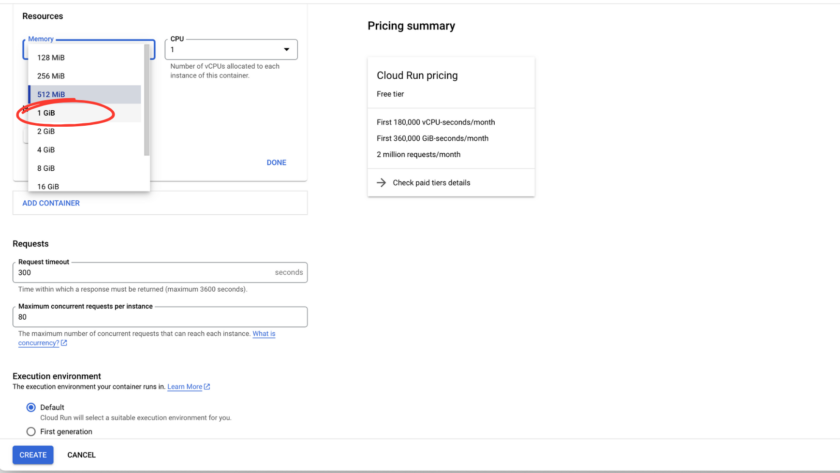The width and height of the screenshot is (840, 473).
Task: Open the CPU dropdown arrow
Action: point(286,49)
